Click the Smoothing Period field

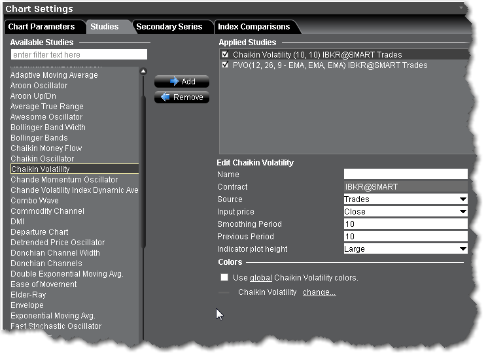(406, 224)
